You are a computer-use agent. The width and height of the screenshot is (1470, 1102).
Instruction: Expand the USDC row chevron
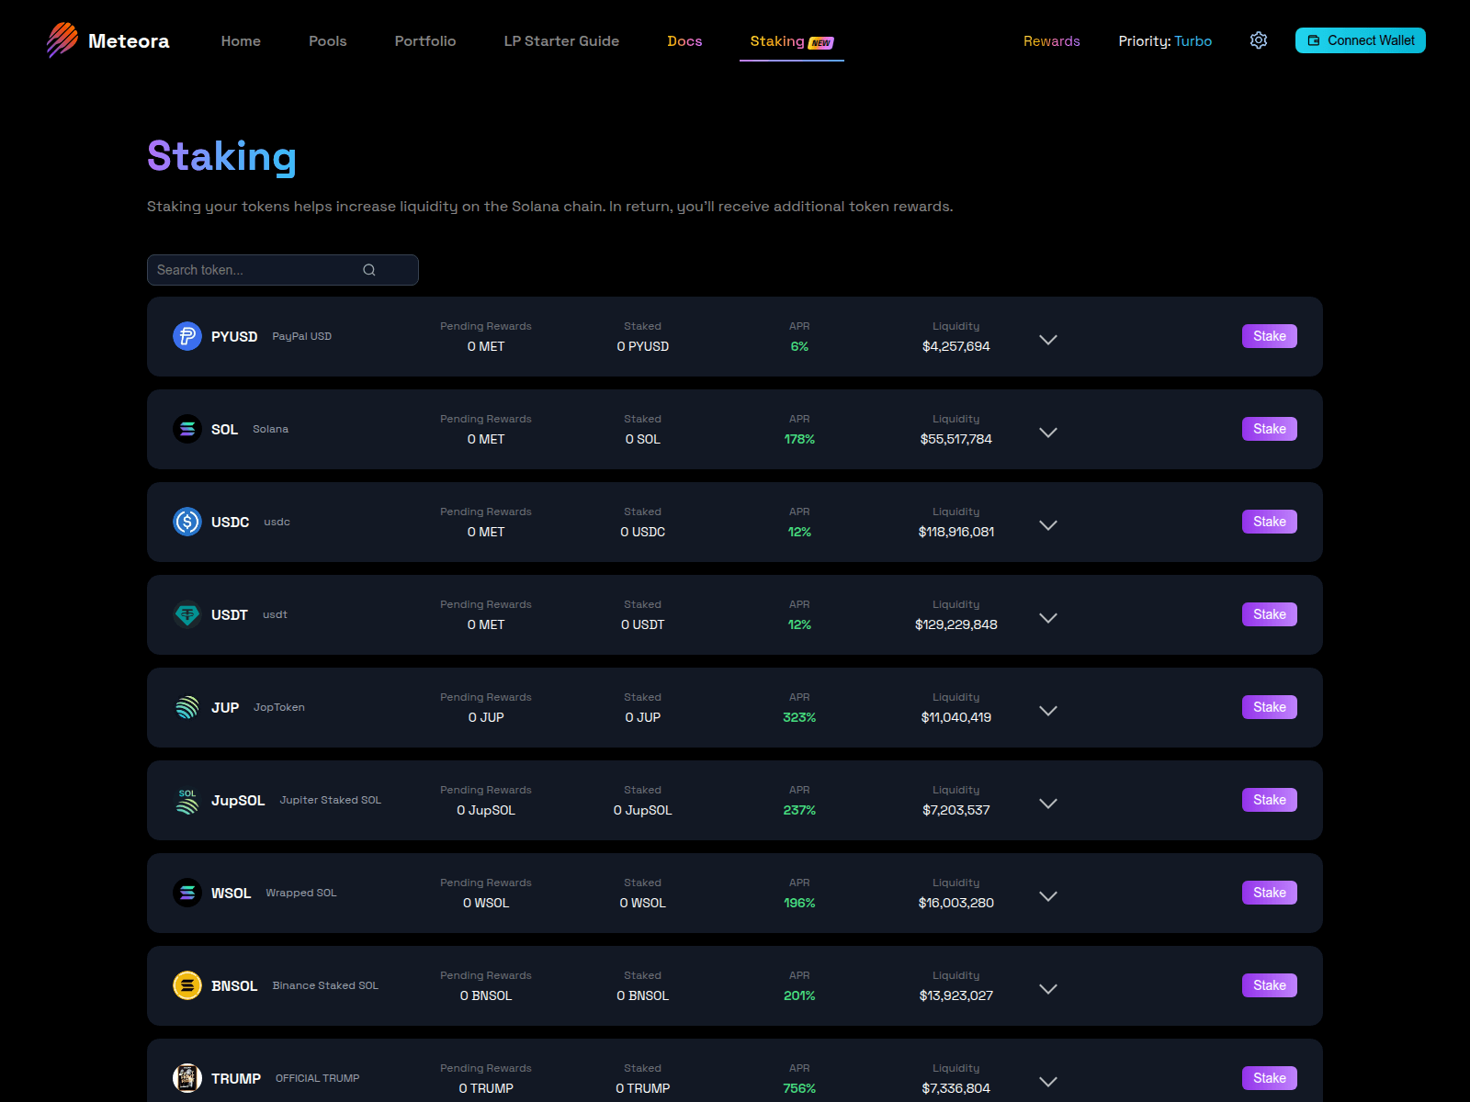click(1047, 524)
